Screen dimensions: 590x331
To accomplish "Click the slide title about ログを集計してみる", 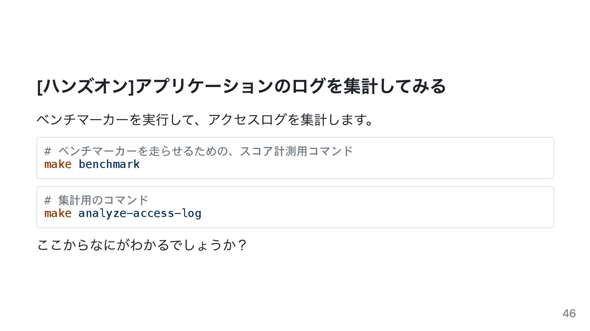I will [x=241, y=86].
